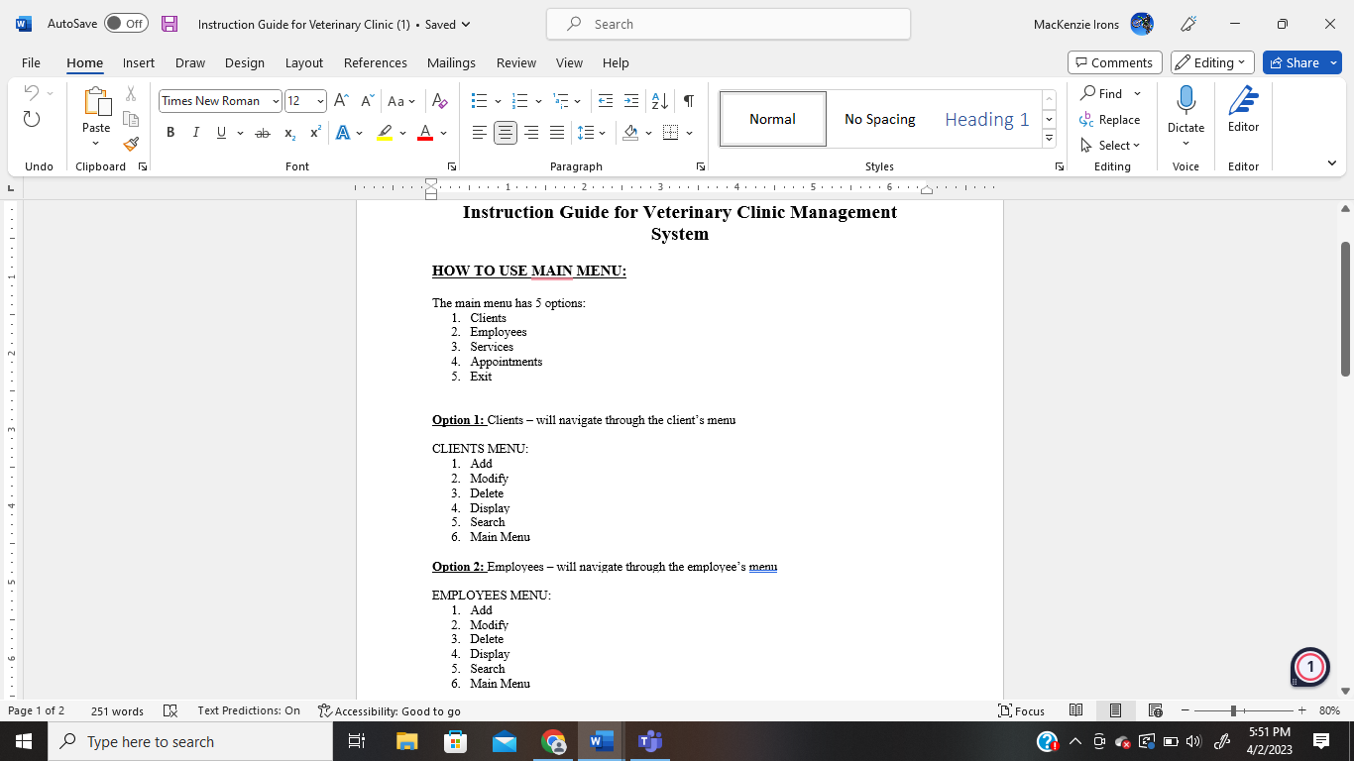Clear all formatting from selection
Screen dimensions: 1354x761
440,101
